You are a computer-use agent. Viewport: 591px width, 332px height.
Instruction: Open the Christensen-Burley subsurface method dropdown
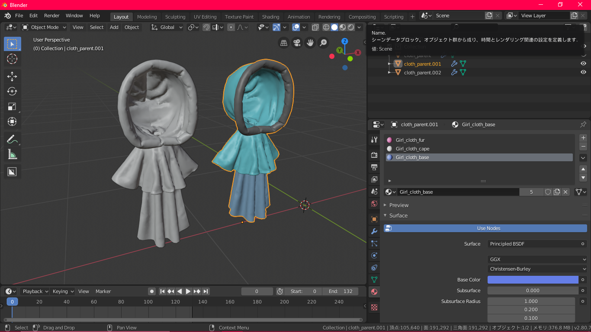[537, 269]
